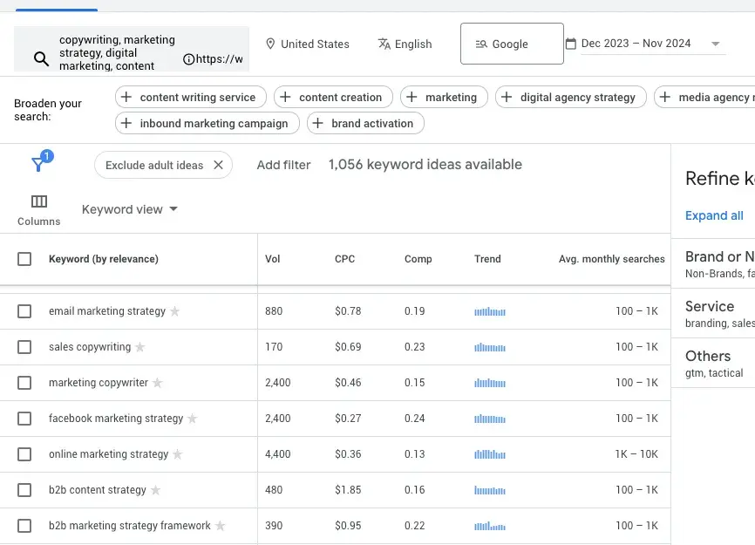The height and width of the screenshot is (545, 755).
Task: Star 'b2b marketing strategy framework' keyword
Action: coord(220,525)
